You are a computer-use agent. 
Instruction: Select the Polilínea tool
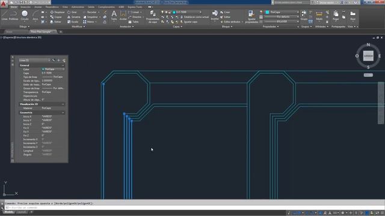[13, 16]
